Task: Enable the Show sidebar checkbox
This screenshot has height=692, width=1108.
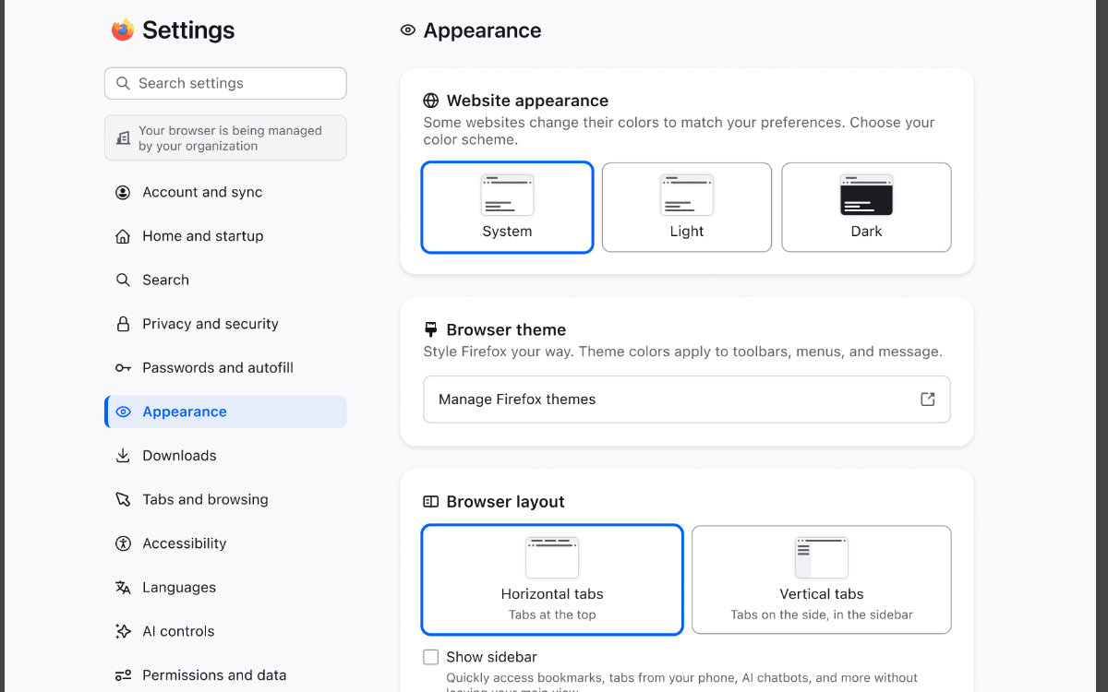Action: (430, 657)
